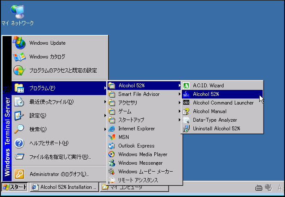Click the Uninstall Alcohol 52% icon

click(x=186, y=129)
